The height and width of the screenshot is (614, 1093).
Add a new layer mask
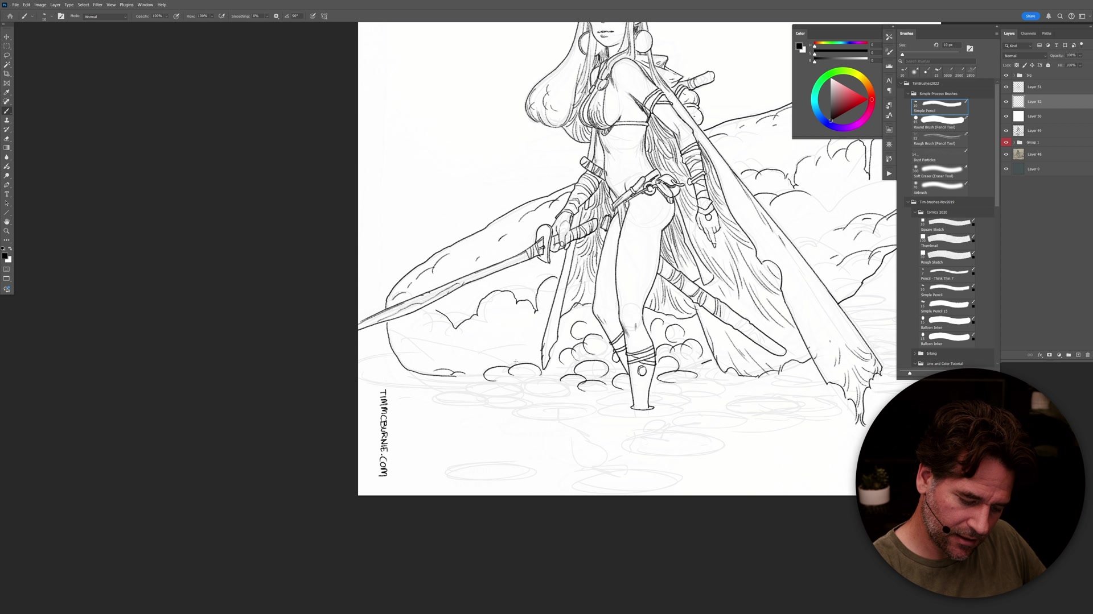pyautogui.click(x=1049, y=355)
